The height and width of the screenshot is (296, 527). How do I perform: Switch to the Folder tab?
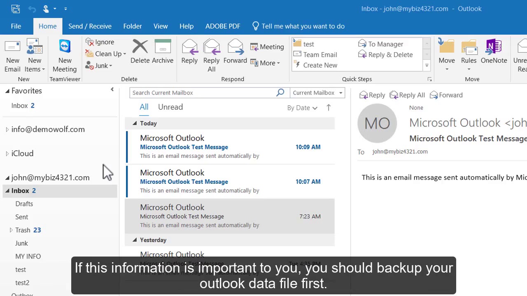coord(133,26)
